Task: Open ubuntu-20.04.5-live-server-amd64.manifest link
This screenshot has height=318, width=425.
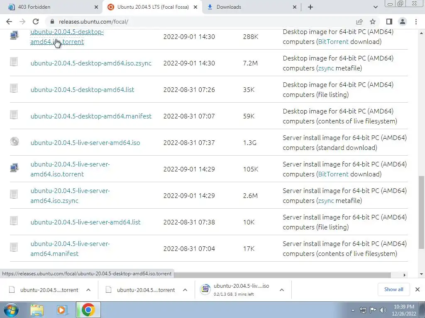Action: coord(70,248)
